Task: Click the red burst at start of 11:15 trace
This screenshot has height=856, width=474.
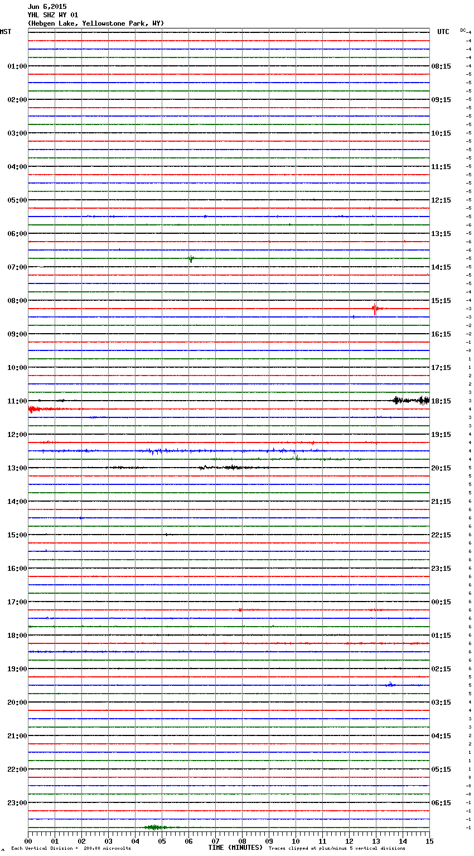Action: [x=42, y=409]
